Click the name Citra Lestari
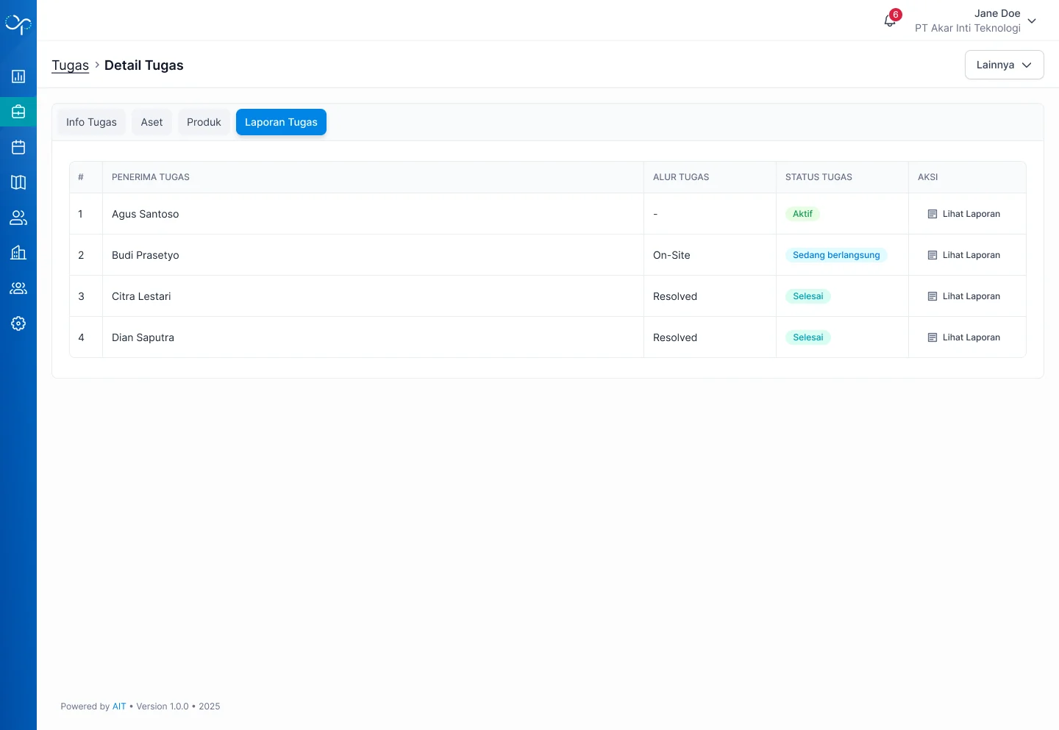Screen dimensions: 1059x730 tap(141, 296)
